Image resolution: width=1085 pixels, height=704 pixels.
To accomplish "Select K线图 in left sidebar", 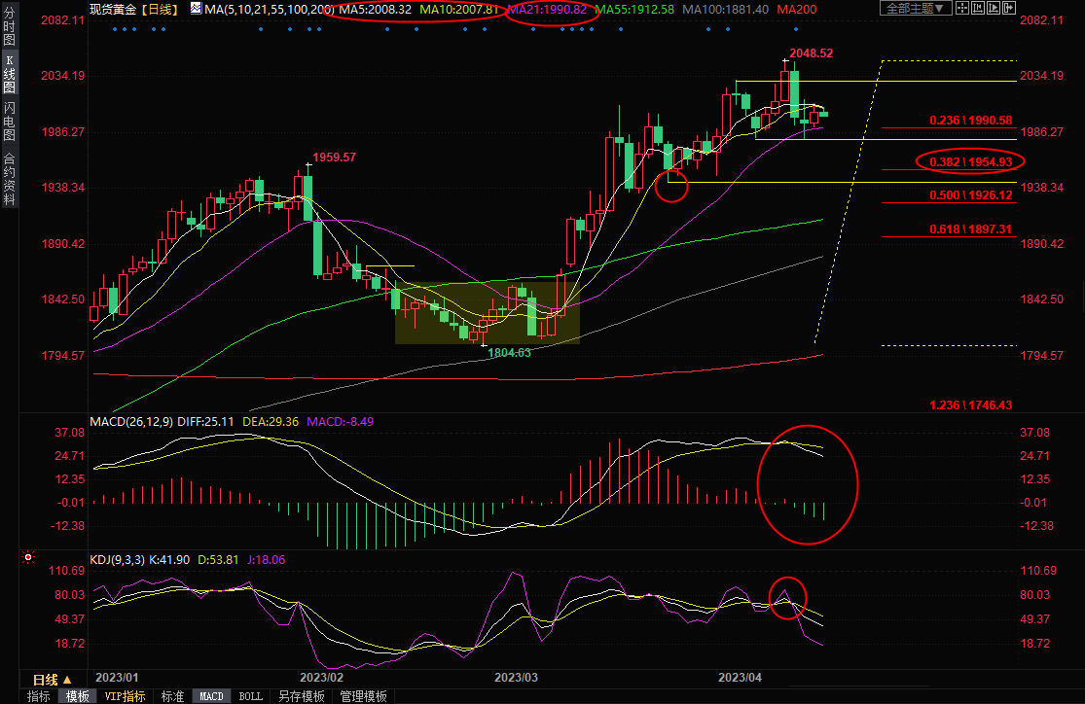I will pos(9,73).
